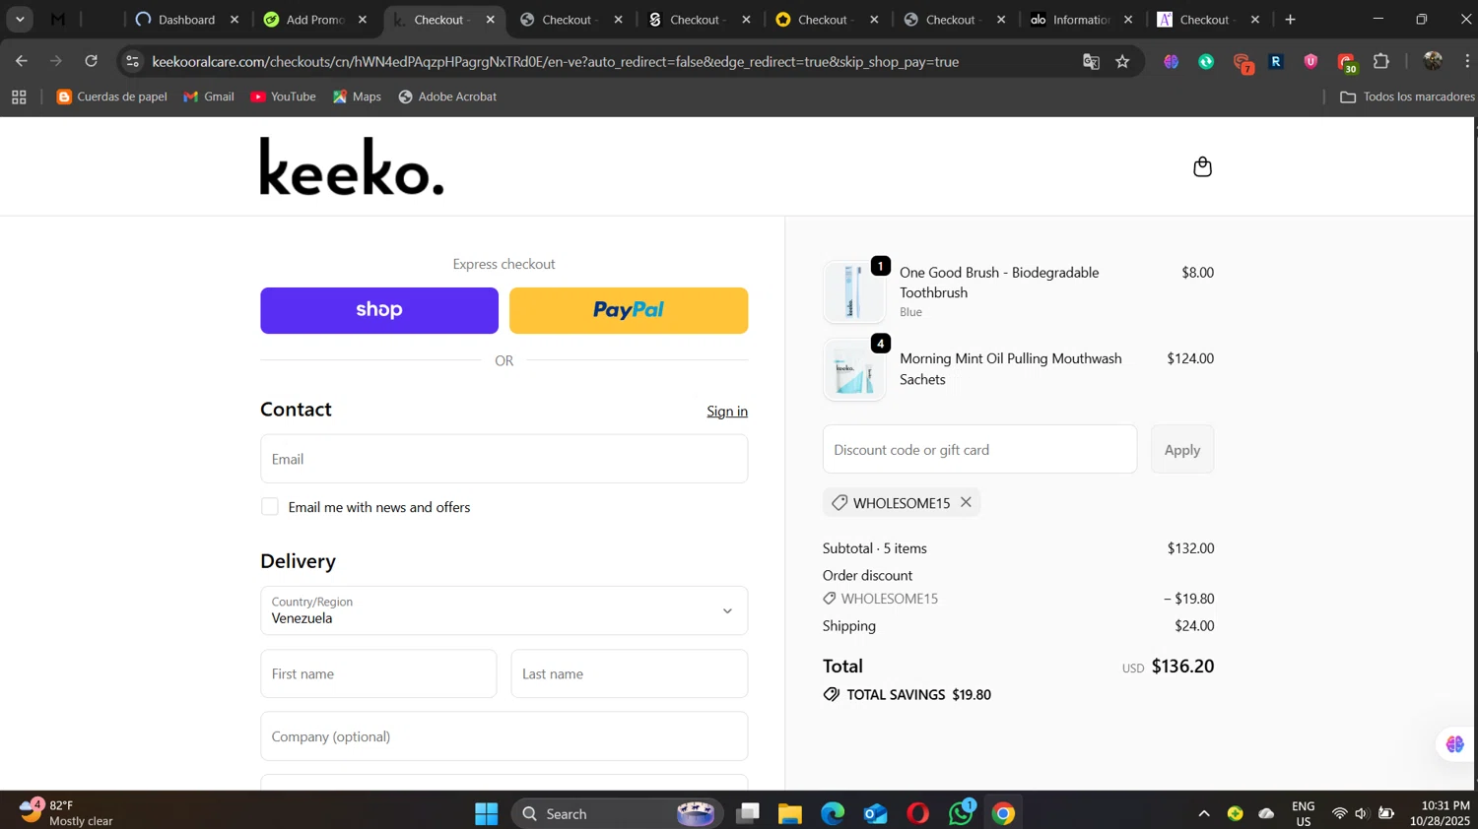This screenshot has height=829, width=1478.
Task: Open the Maps bookmark
Action: (x=357, y=96)
